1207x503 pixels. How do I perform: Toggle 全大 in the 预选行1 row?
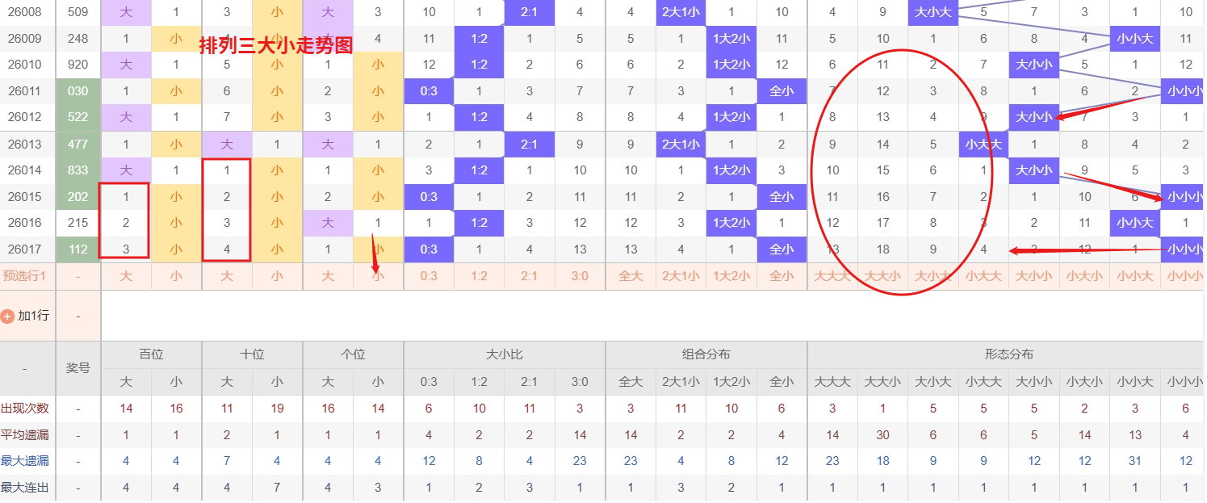[631, 276]
